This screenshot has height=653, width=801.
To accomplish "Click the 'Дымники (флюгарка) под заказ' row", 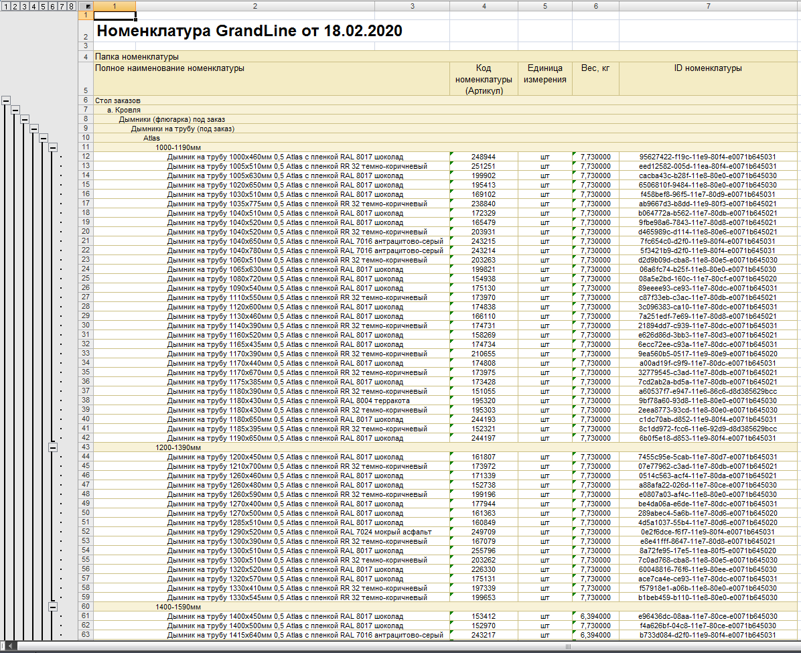I will [445, 119].
